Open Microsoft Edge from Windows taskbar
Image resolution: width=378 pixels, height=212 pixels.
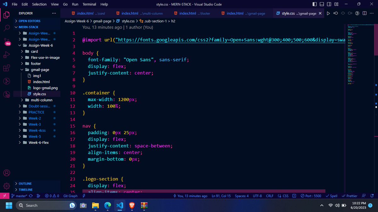pyautogui.click(x=107, y=205)
